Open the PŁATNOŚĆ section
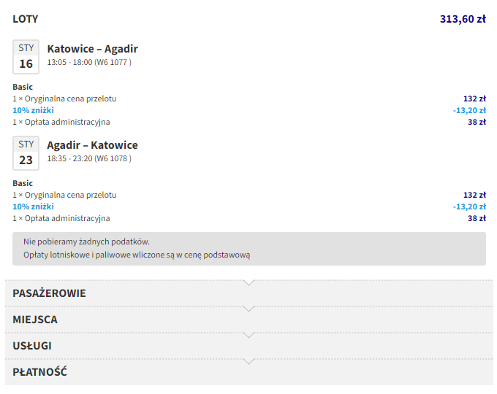 40,372
